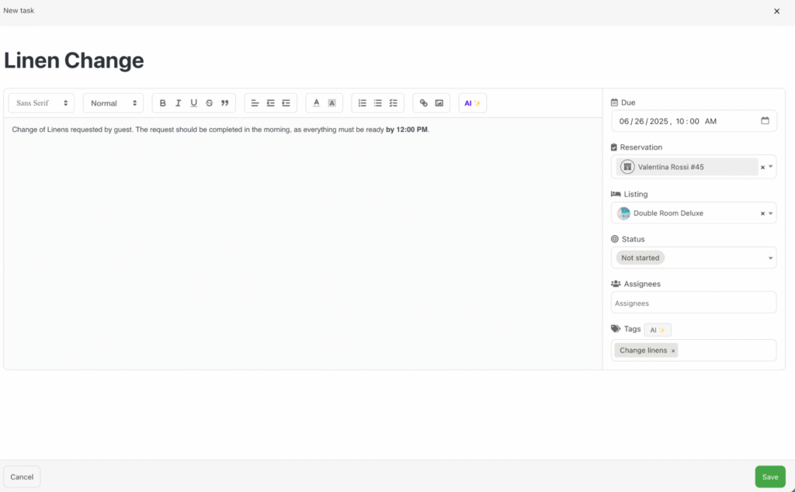Insert a hyperlink
The height and width of the screenshot is (492, 795).
pyautogui.click(x=423, y=103)
